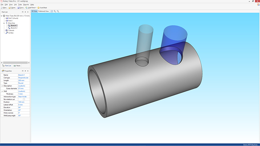Viewport: 260px width, 146px height.
Task: Open the Reports menu
Action: (26, 4)
